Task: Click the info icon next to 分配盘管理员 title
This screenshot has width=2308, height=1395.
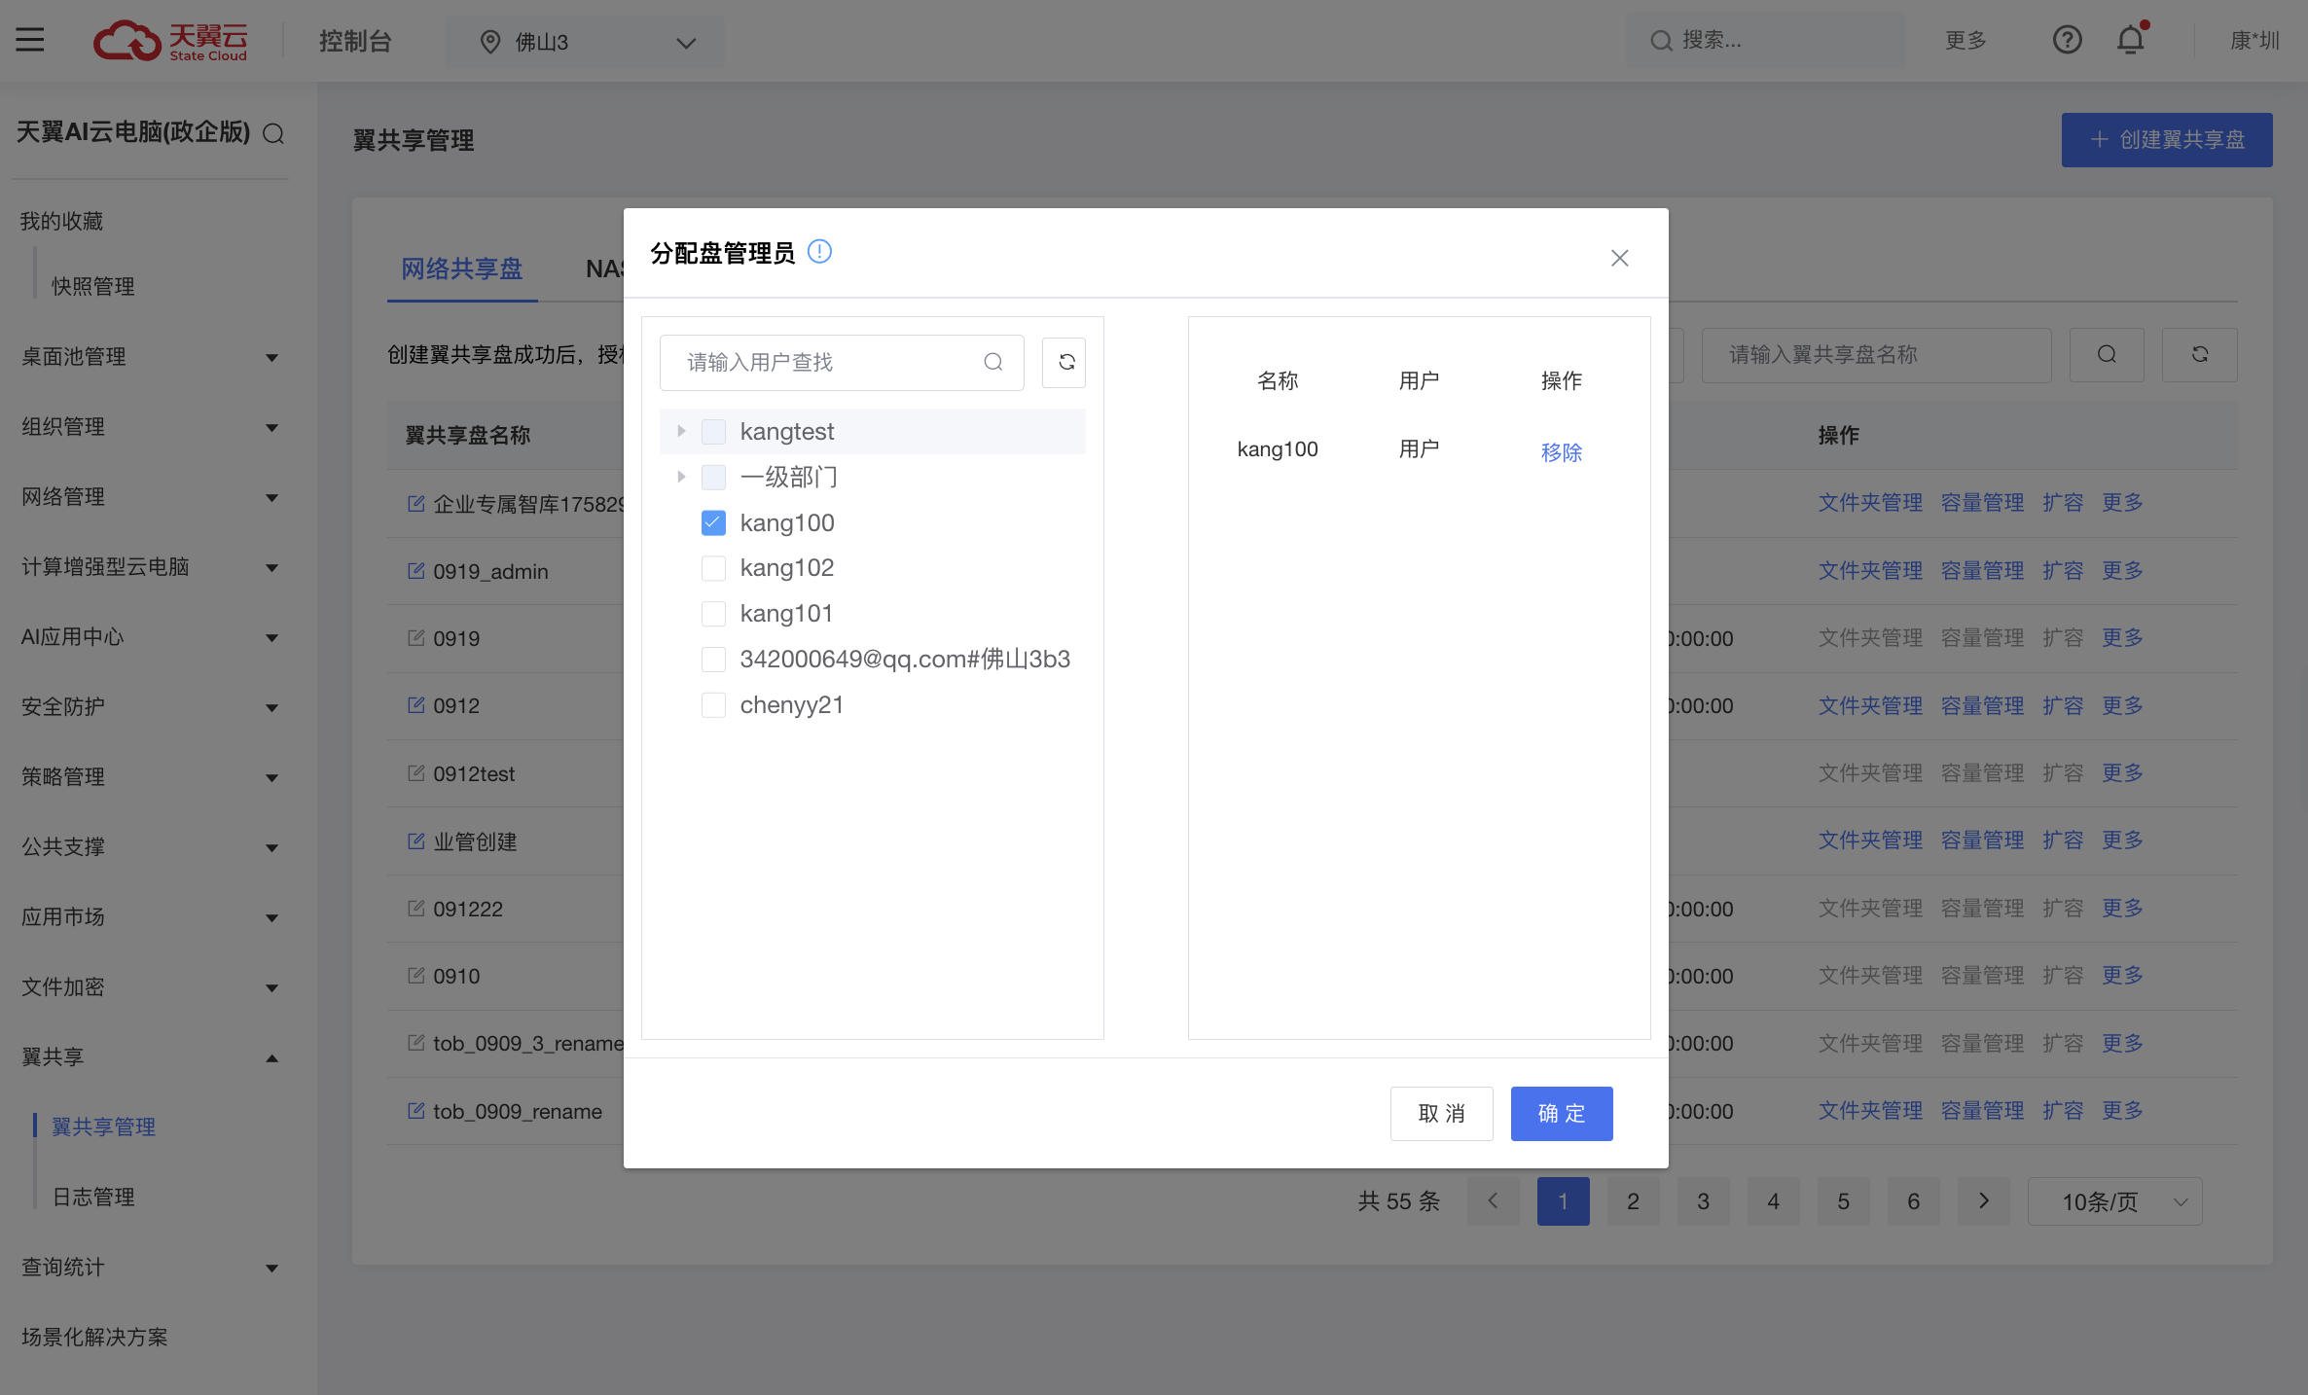Action: coord(820,252)
